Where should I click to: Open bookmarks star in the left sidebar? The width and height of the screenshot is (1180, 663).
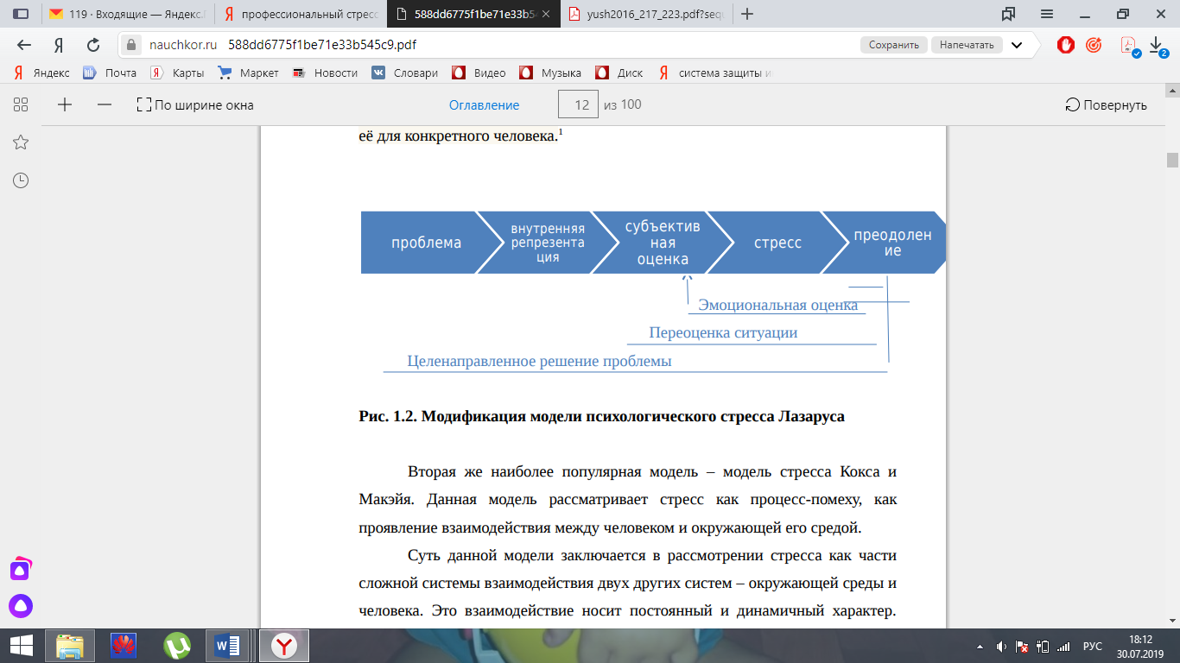pos(21,142)
